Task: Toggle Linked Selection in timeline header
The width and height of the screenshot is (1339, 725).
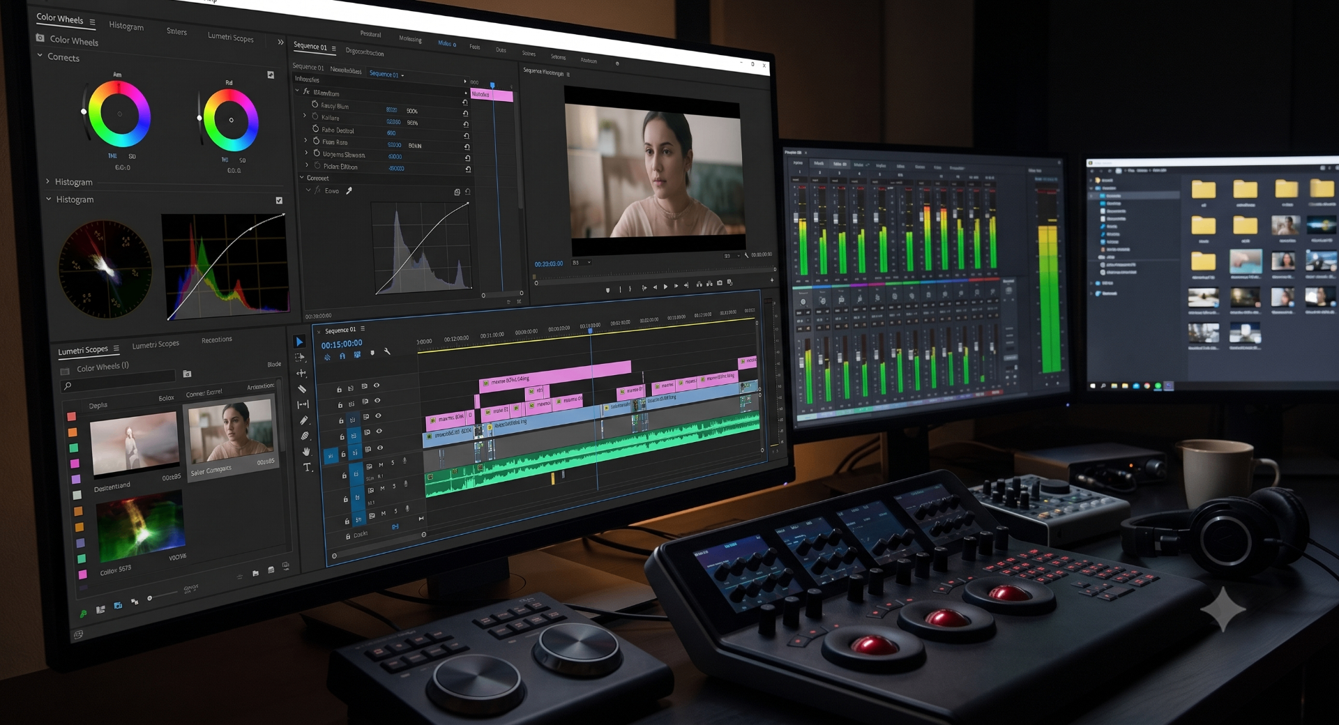Action: tap(357, 355)
